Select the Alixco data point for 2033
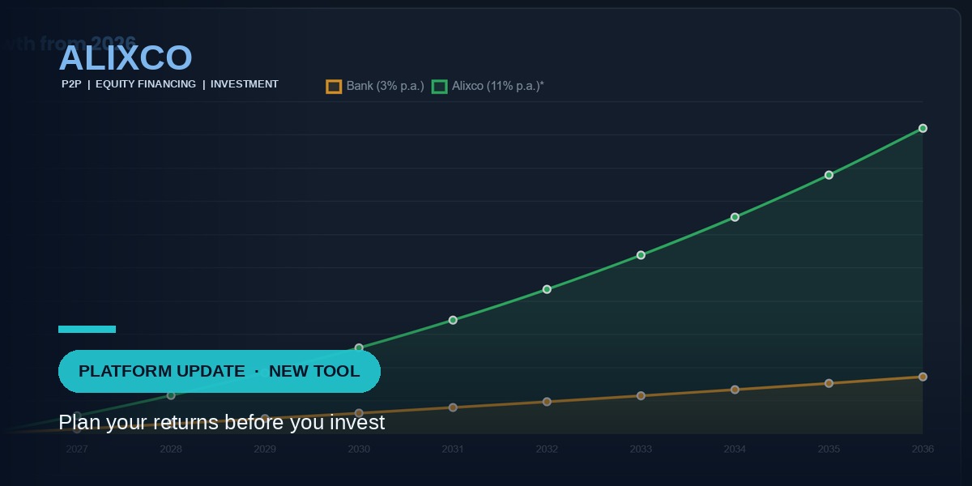 pos(641,255)
